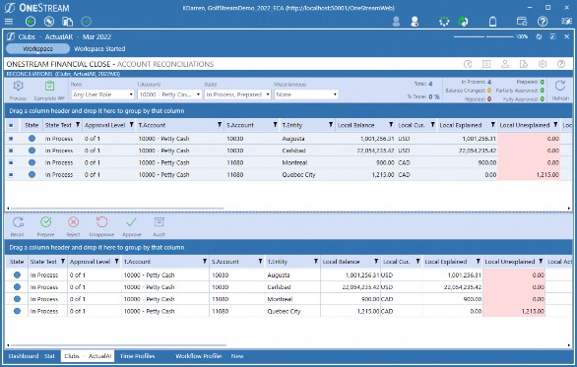The height and width of the screenshot is (367, 577).
Task: Click the green refresh arrows icon
Action: [463, 22]
